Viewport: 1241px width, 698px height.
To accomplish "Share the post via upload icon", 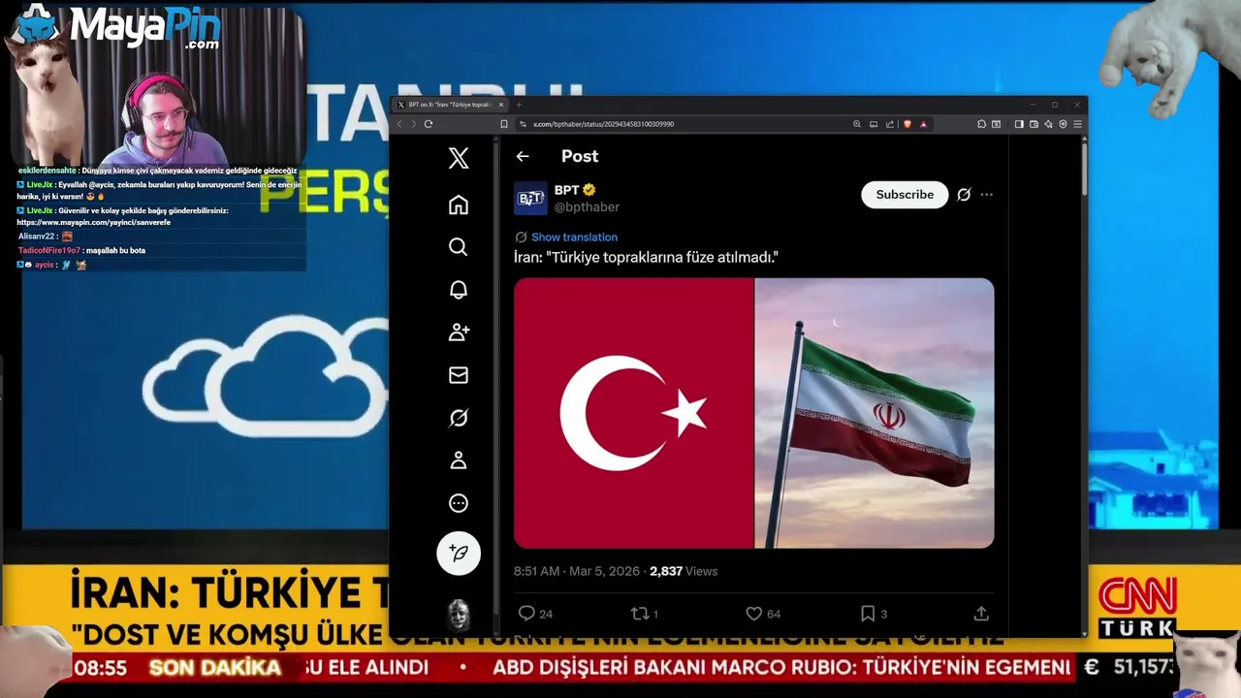I will (981, 614).
